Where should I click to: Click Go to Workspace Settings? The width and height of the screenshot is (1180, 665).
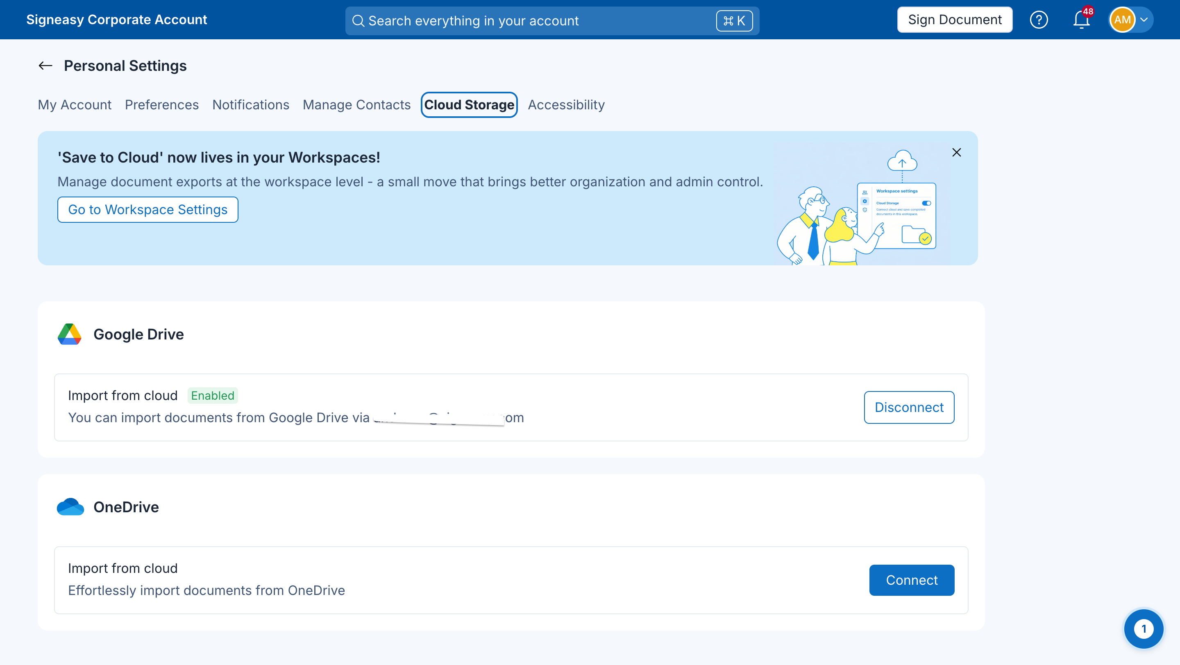(x=147, y=210)
